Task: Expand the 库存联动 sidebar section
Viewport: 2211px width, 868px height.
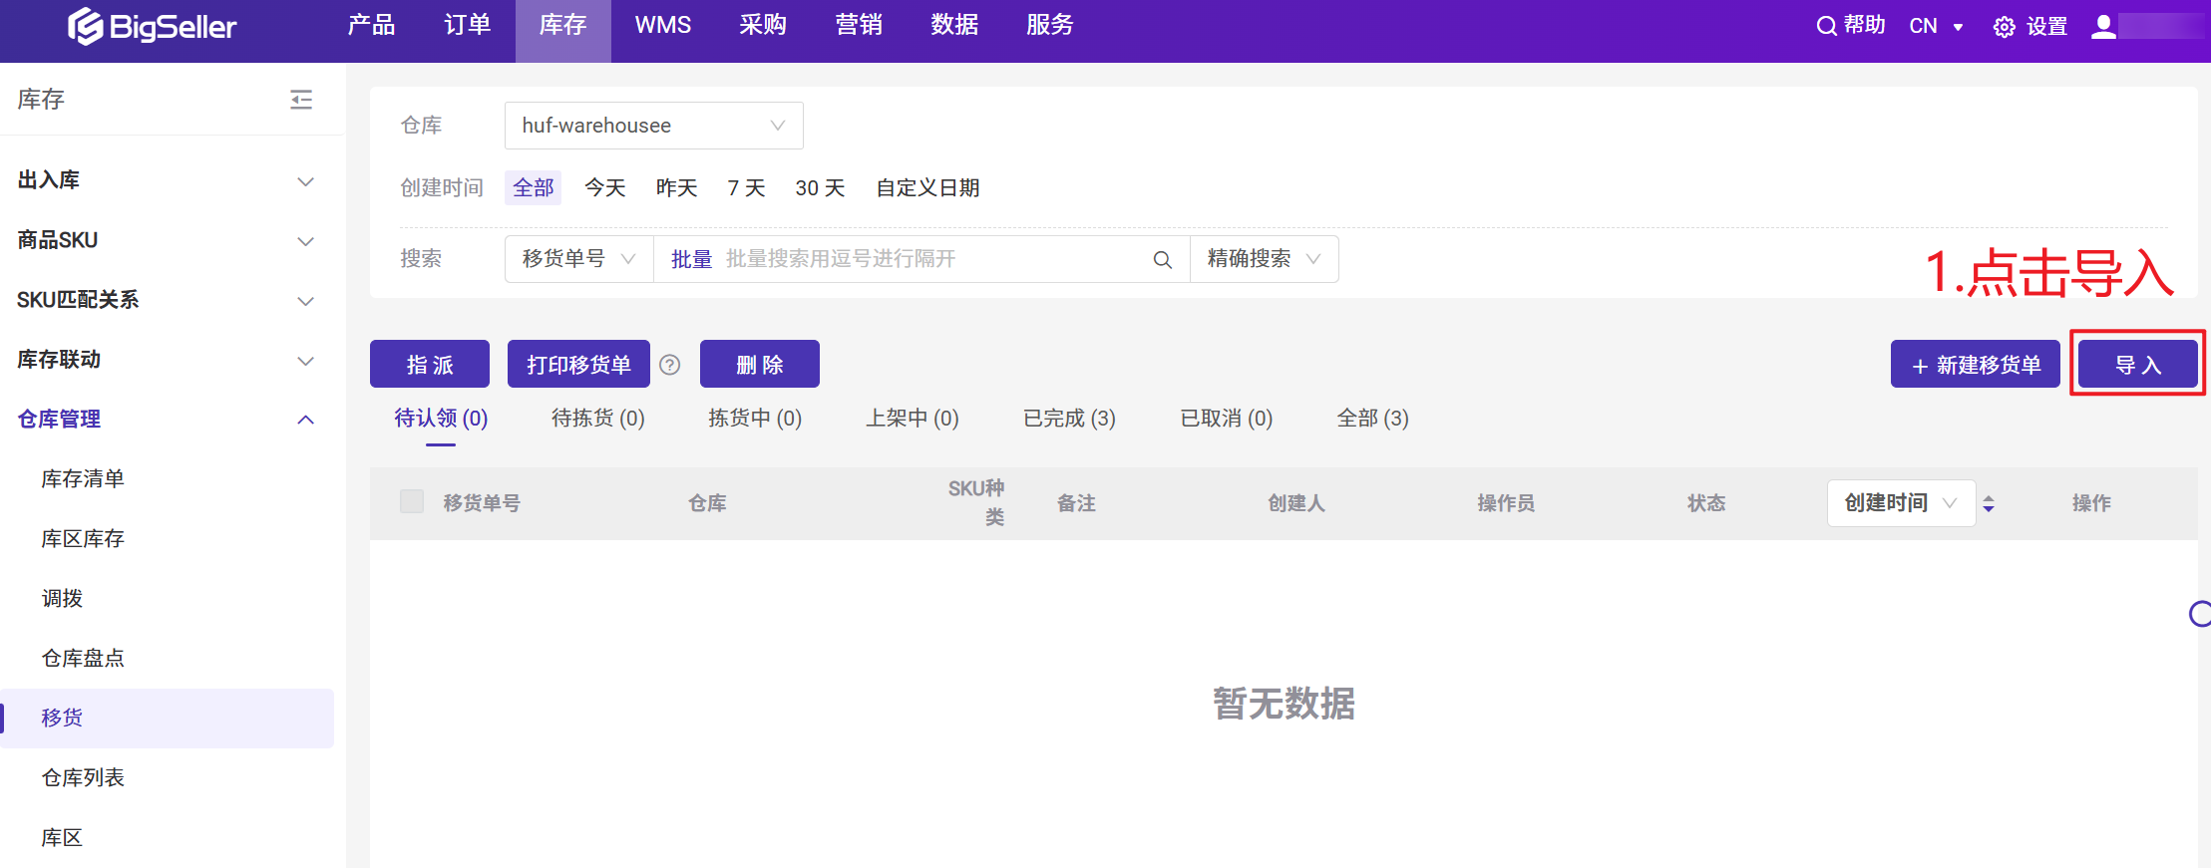Action: (167, 360)
